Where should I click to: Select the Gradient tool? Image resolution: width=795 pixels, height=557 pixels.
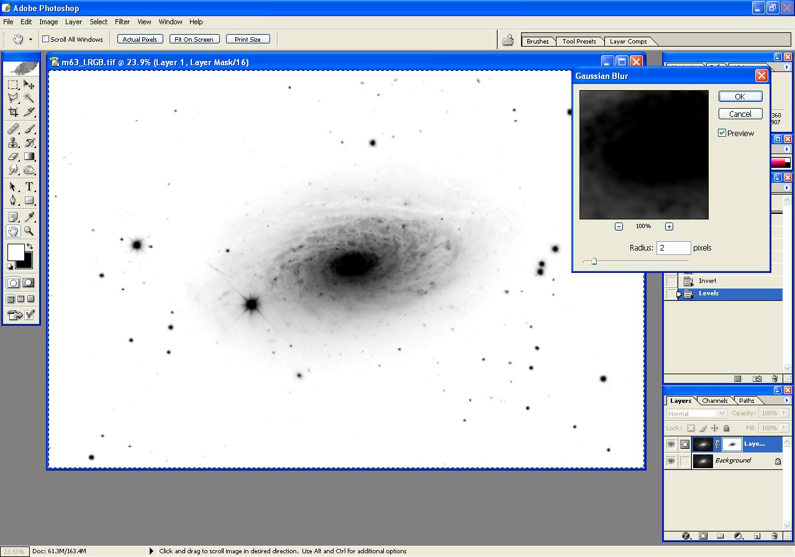click(29, 157)
